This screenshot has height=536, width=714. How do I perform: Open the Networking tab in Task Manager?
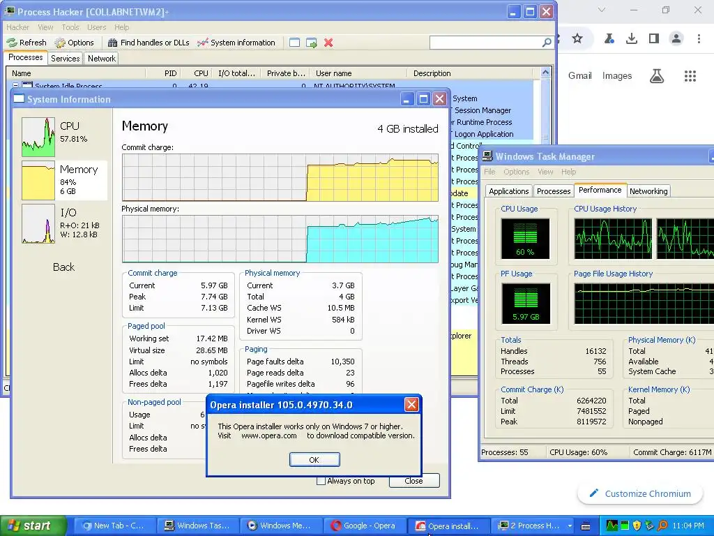click(x=648, y=191)
